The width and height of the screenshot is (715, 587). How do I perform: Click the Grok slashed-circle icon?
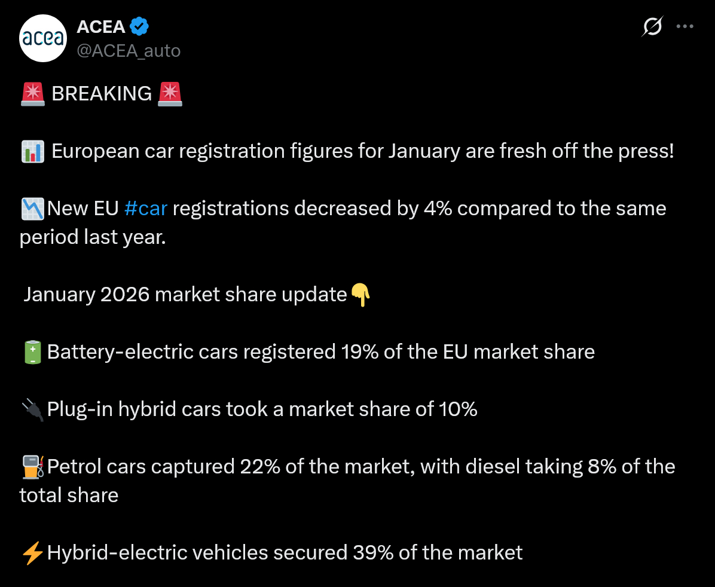(652, 27)
